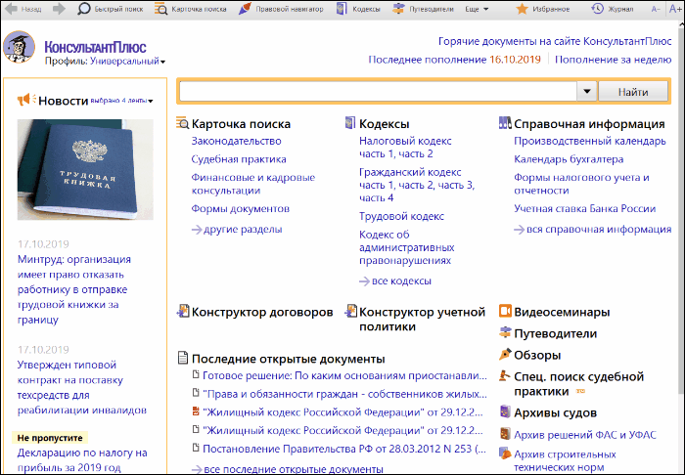Open profile Универсальный dropdown

click(127, 62)
